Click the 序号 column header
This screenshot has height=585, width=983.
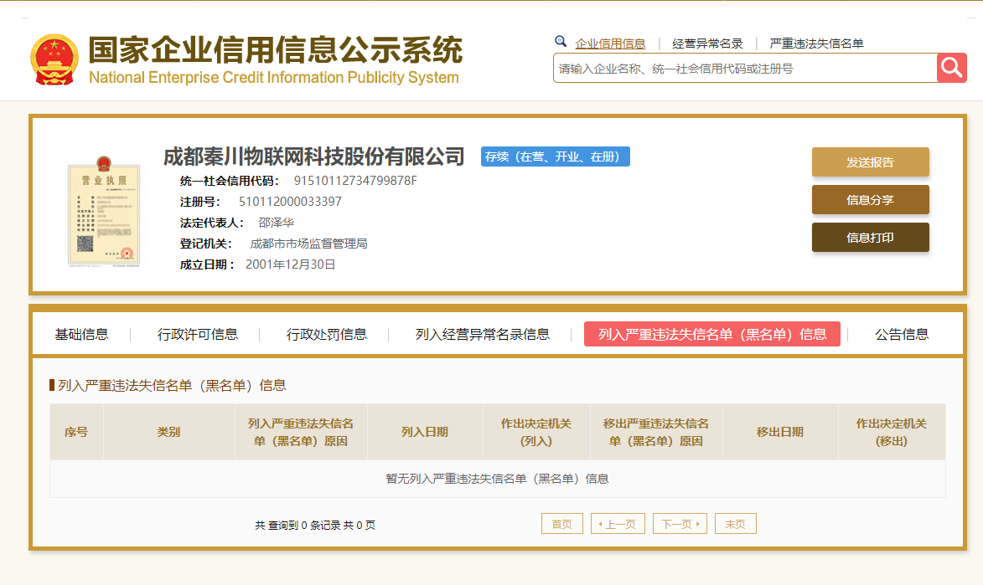pyautogui.click(x=76, y=432)
